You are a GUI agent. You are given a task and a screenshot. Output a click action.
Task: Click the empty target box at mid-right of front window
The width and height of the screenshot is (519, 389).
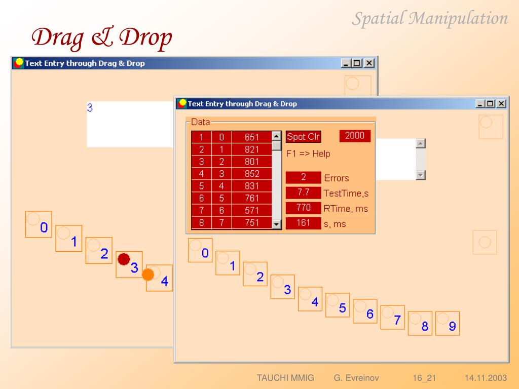click(x=485, y=242)
